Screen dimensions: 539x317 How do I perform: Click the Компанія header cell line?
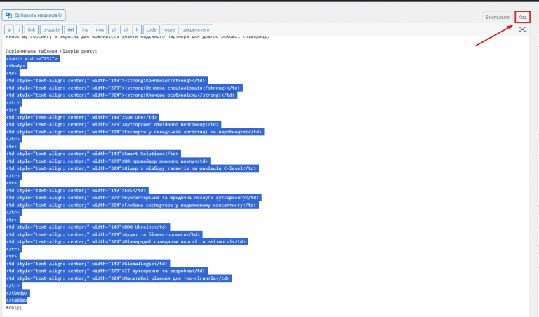[107, 81]
